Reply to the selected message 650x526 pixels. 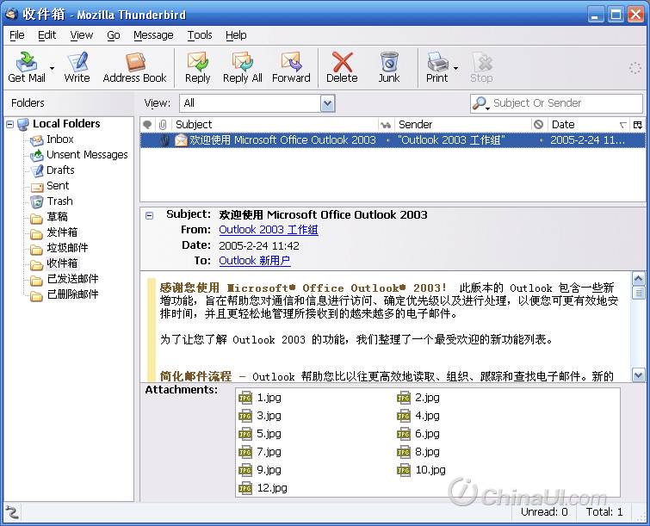tap(197, 66)
